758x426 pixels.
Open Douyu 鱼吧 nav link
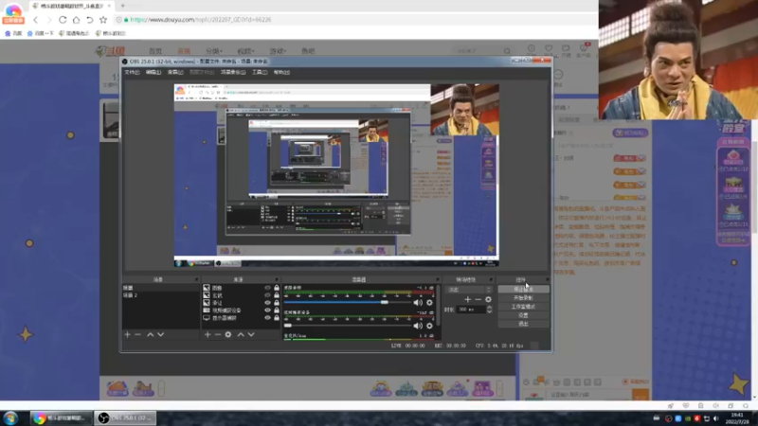(308, 51)
